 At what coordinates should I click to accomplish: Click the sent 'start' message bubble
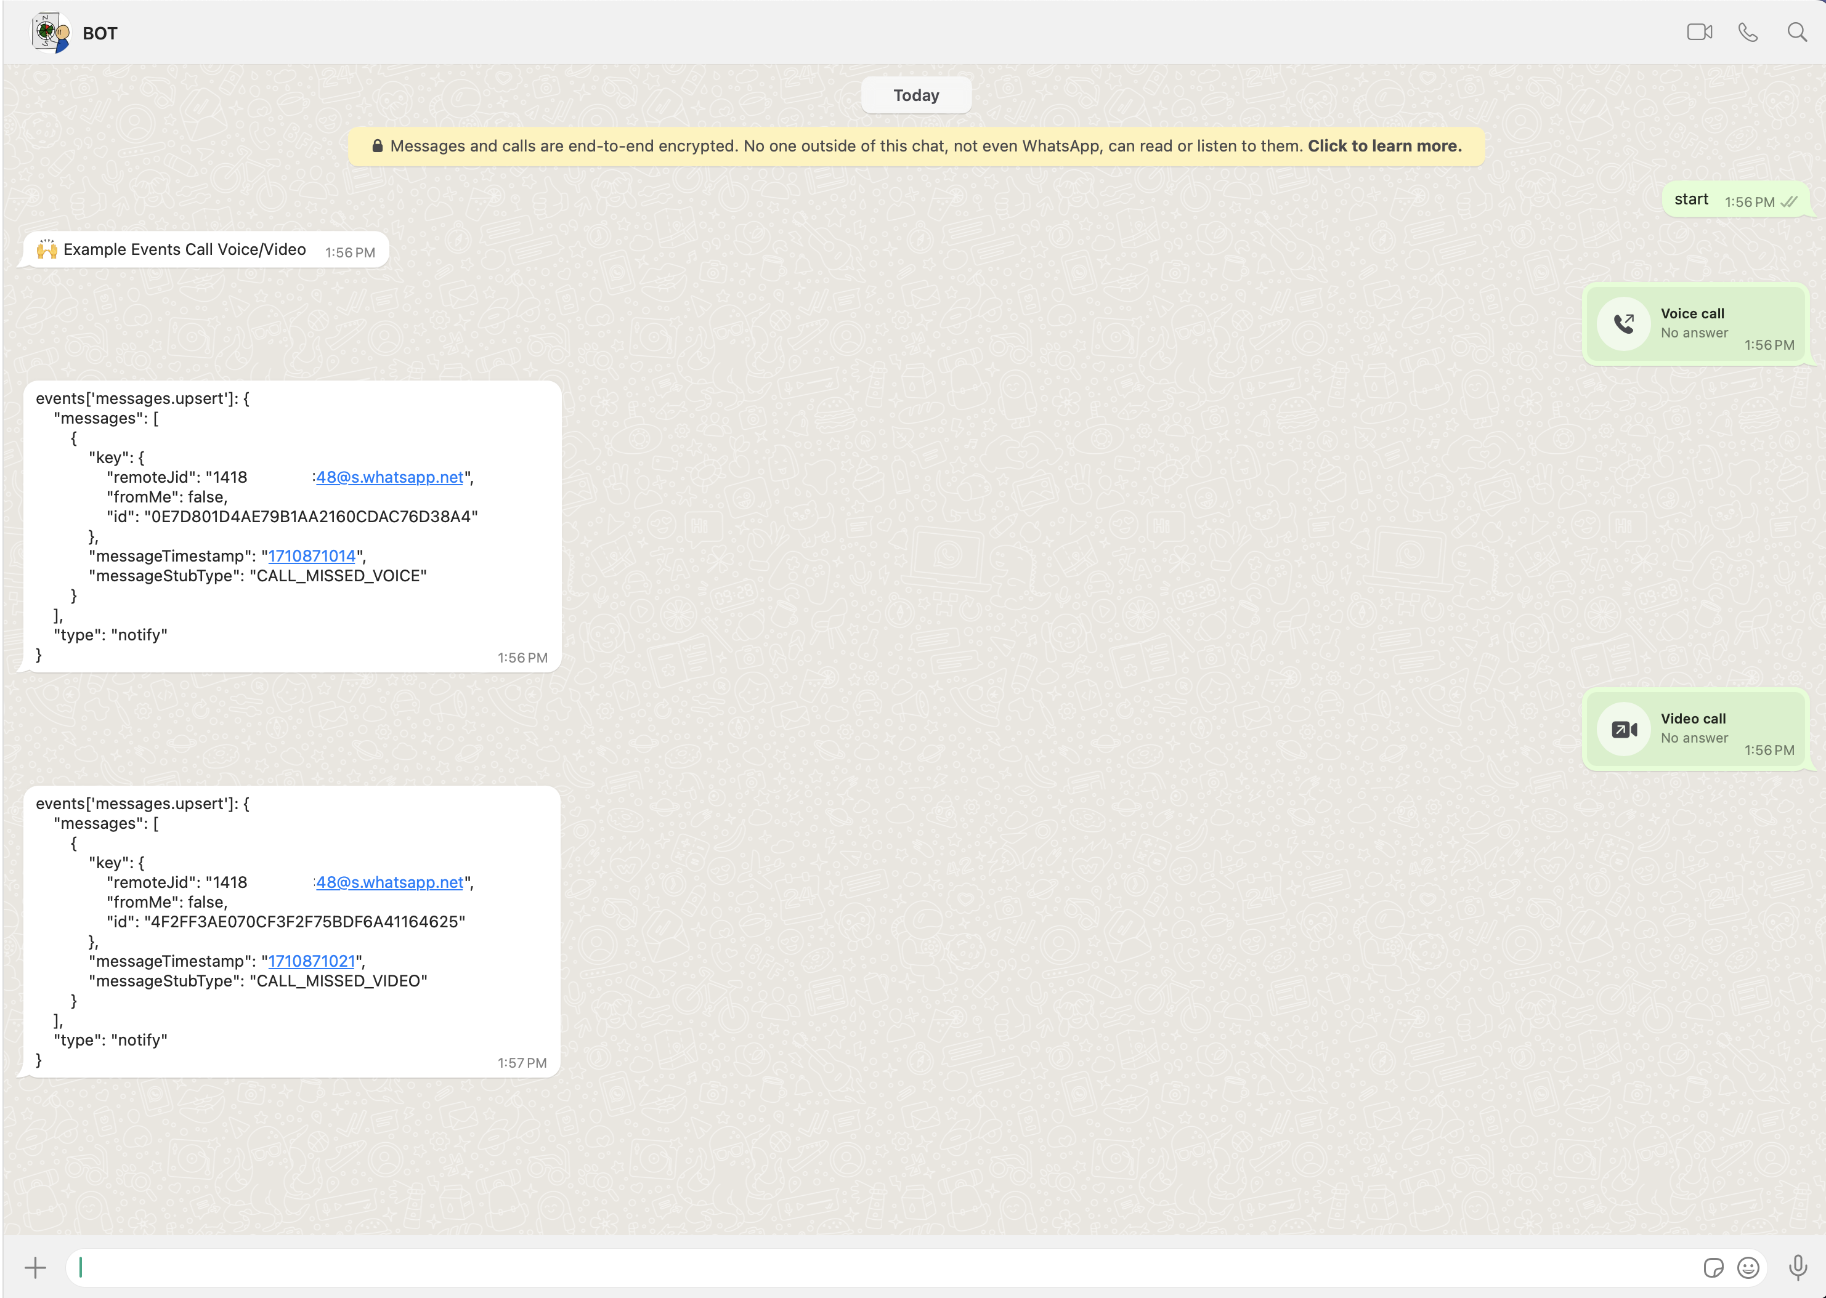[1692, 200]
